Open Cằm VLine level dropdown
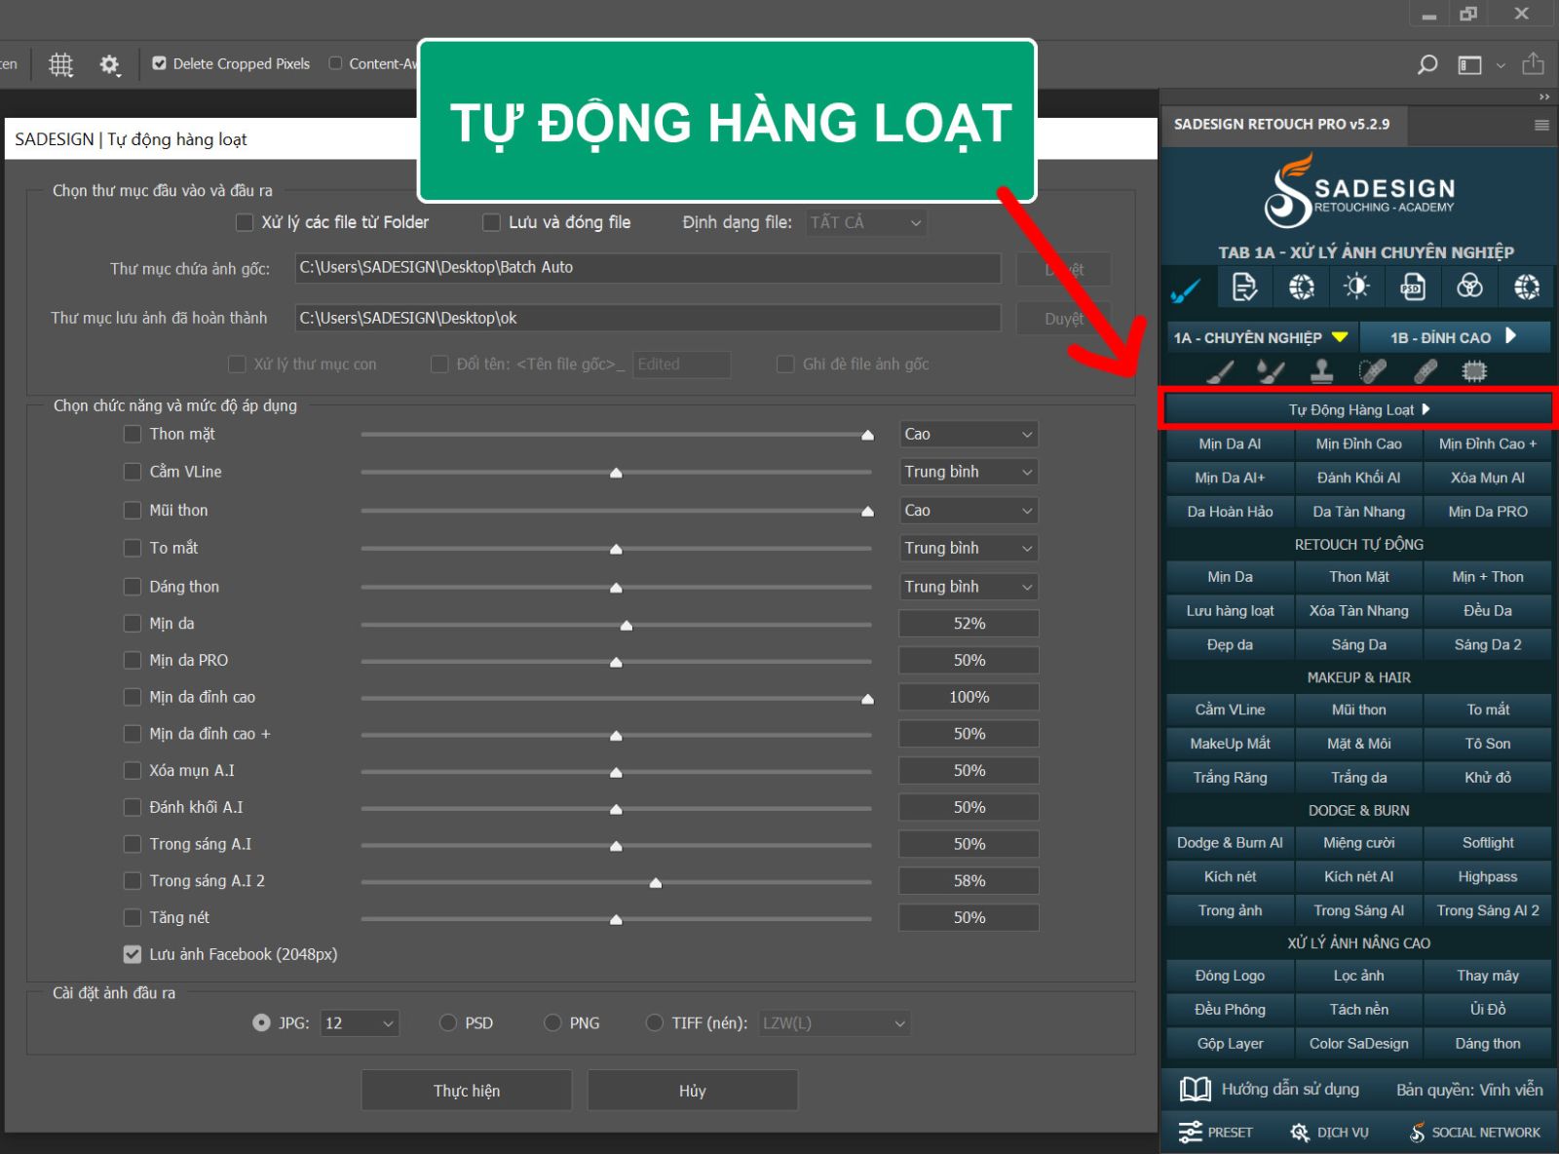The image size is (1559, 1154). pos(969,472)
